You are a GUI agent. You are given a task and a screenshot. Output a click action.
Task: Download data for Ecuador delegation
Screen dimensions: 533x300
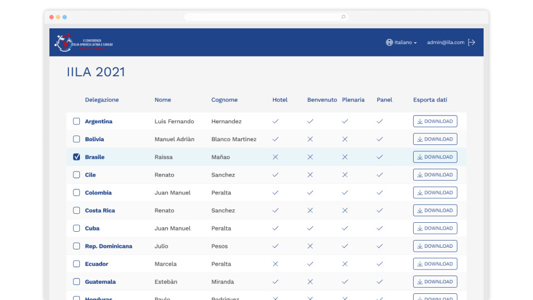point(435,264)
